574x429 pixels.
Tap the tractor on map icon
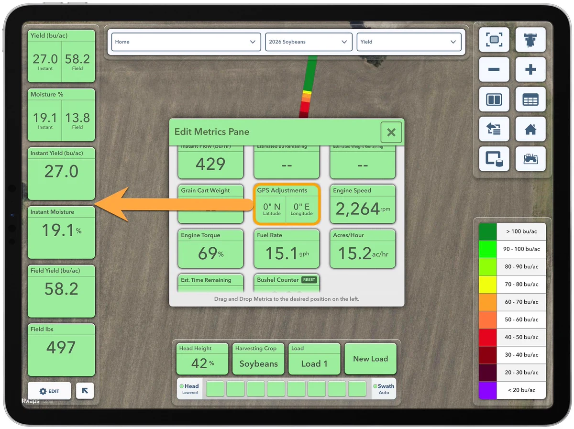[x=530, y=159]
